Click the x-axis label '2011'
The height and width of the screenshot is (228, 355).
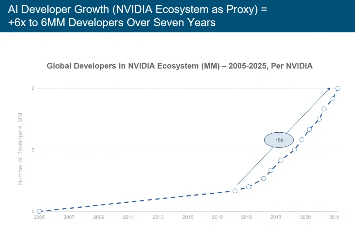coord(129,217)
